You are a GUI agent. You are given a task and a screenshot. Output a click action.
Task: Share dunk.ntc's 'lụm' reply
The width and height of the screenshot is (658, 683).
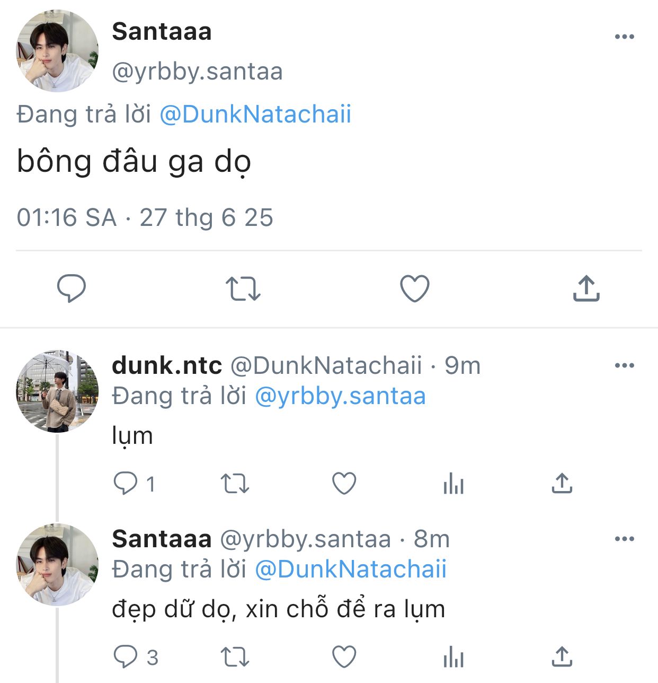562,484
